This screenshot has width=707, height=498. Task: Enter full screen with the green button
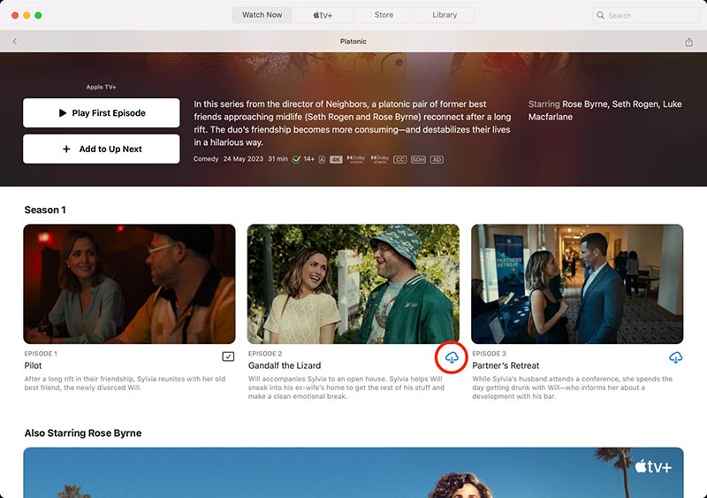pos(38,15)
